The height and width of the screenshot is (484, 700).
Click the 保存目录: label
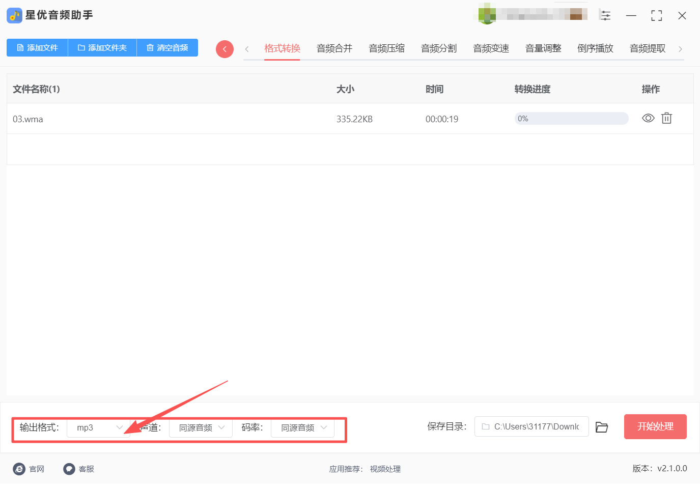pyautogui.click(x=447, y=426)
